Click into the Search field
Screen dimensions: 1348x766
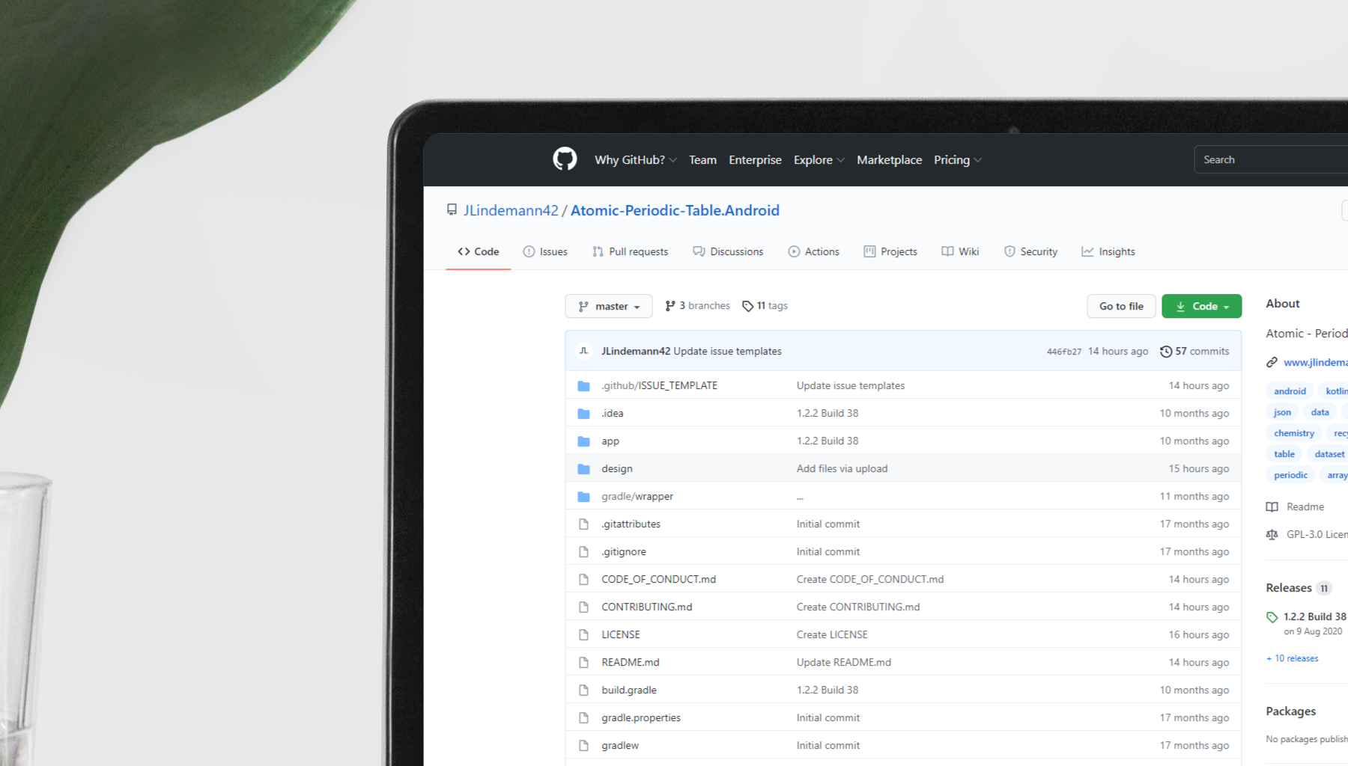(x=1271, y=160)
